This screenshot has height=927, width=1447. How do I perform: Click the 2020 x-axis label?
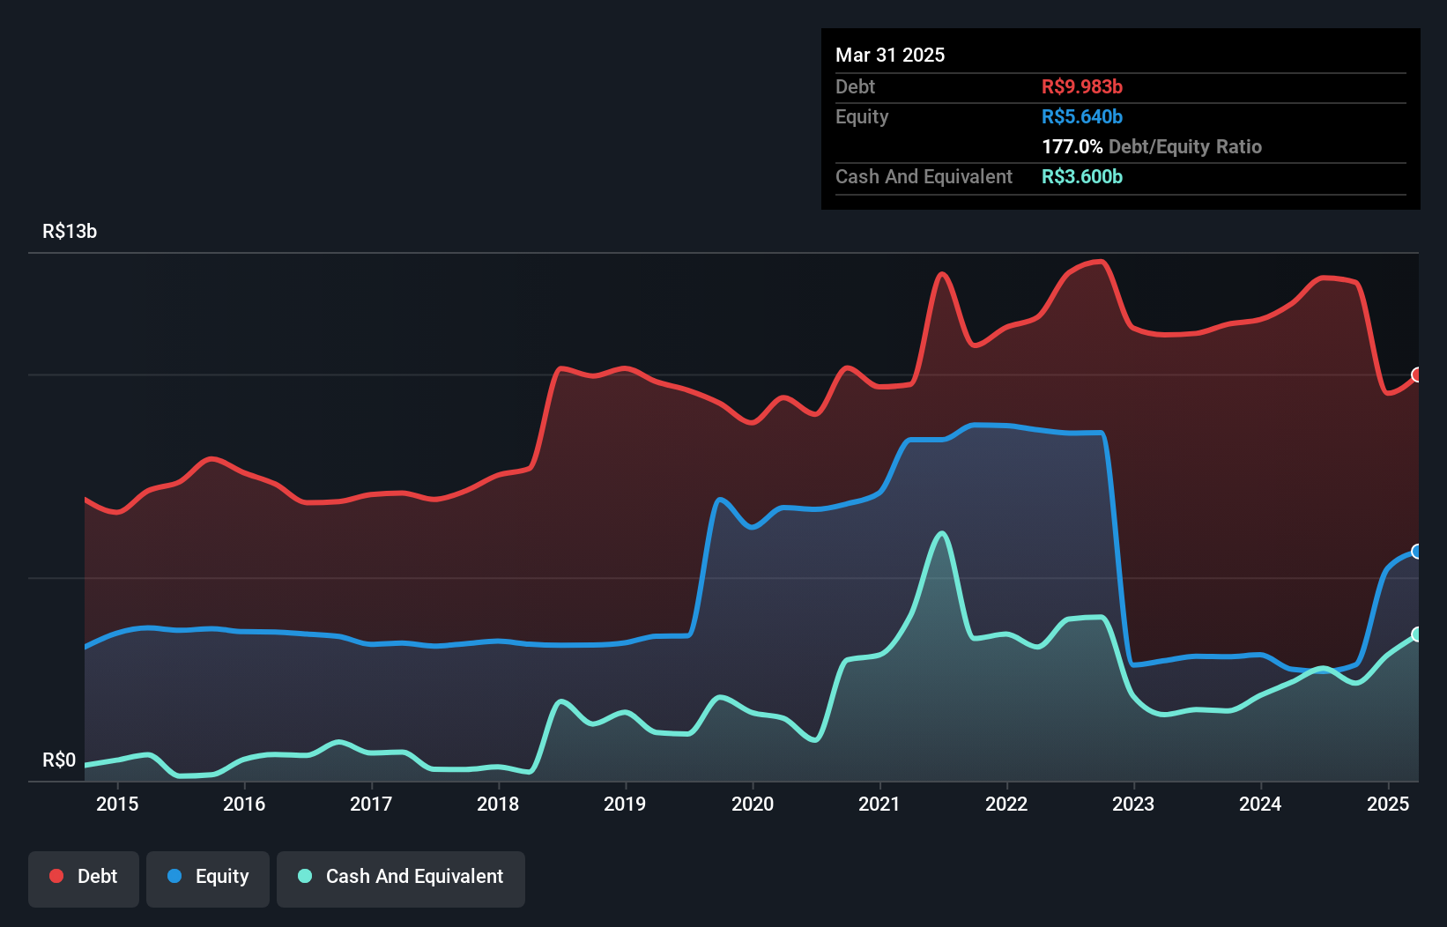tap(753, 804)
